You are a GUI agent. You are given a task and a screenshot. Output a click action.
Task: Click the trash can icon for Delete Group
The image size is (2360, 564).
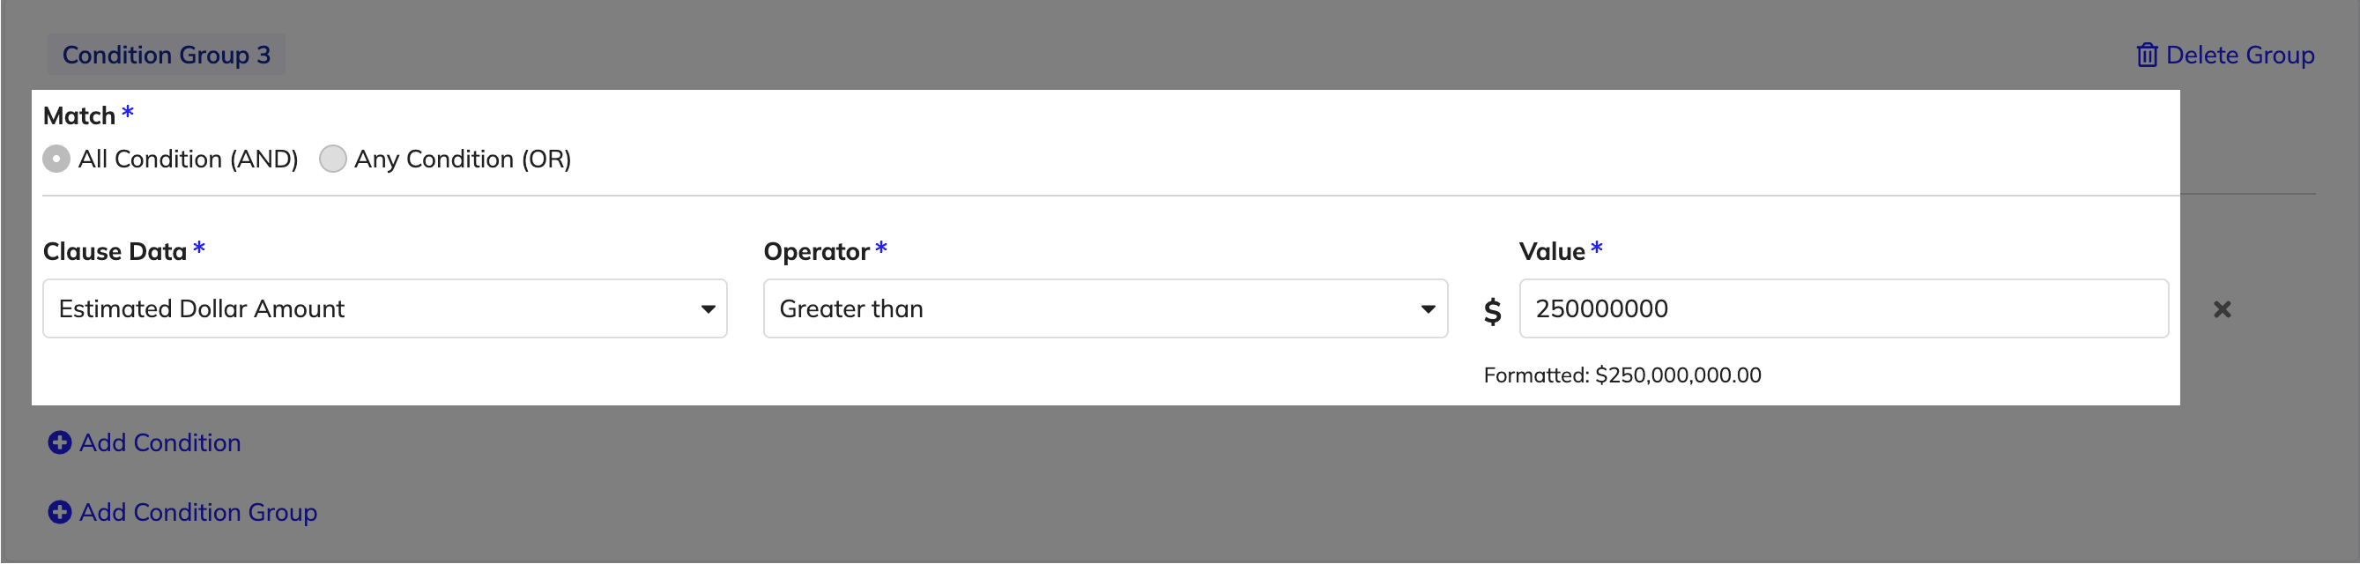[x=2147, y=55]
